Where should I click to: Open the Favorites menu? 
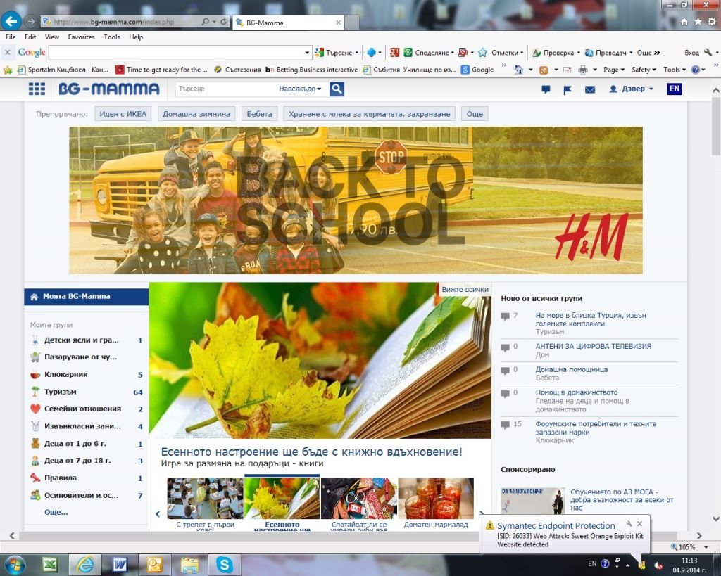(x=81, y=37)
